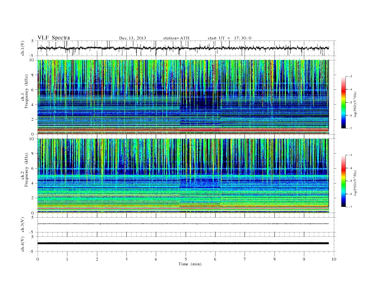The height and width of the screenshot is (291, 376).
Task: Click the 6 kHz tick label on ch.1 spectrogram
Action: (33, 90)
